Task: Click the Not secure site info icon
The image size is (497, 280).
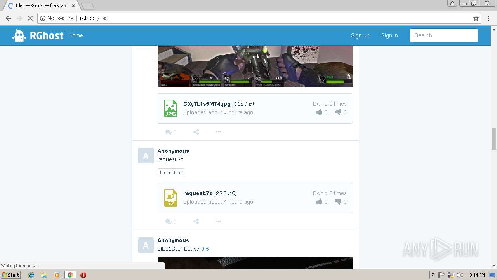Action: pyautogui.click(x=43, y=18)
